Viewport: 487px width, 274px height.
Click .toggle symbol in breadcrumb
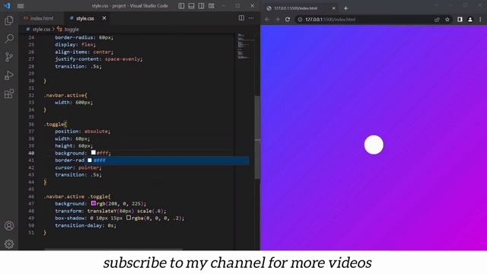pos(71,29)
